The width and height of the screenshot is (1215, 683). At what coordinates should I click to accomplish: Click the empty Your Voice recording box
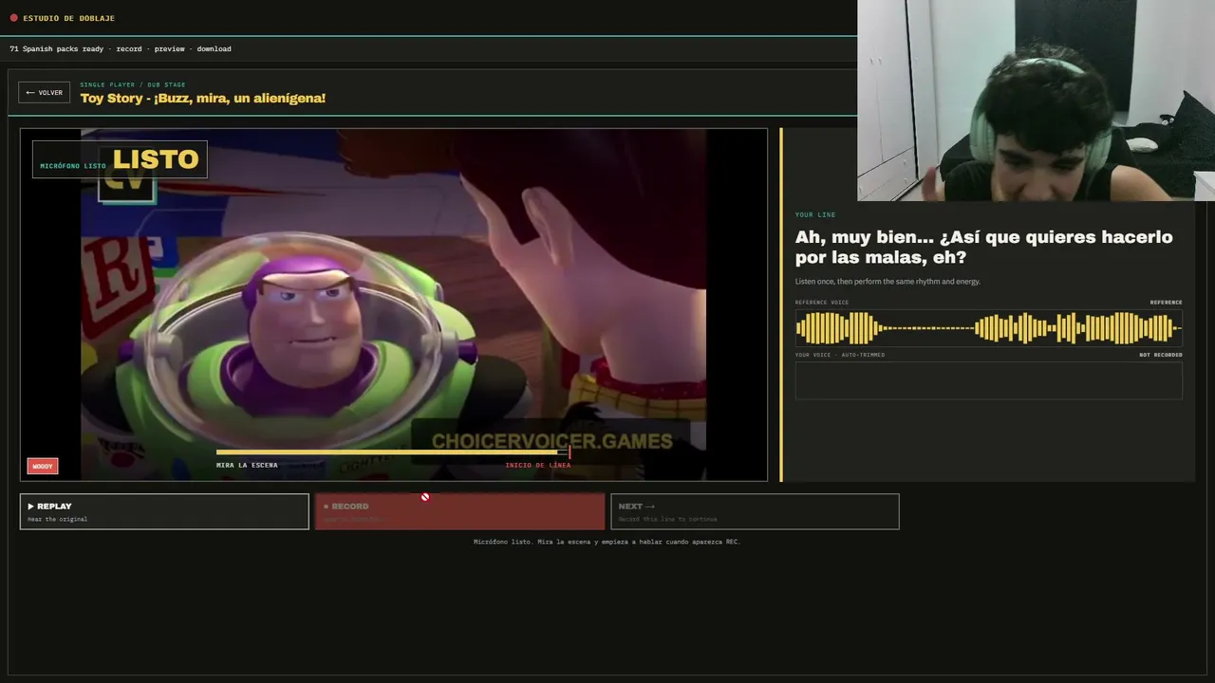click(x=988, y=380)
